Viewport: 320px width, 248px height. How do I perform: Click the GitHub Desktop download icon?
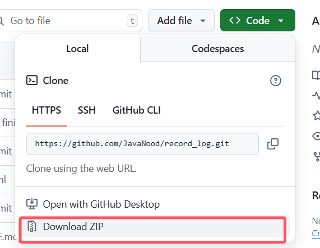tap(32, 204)
